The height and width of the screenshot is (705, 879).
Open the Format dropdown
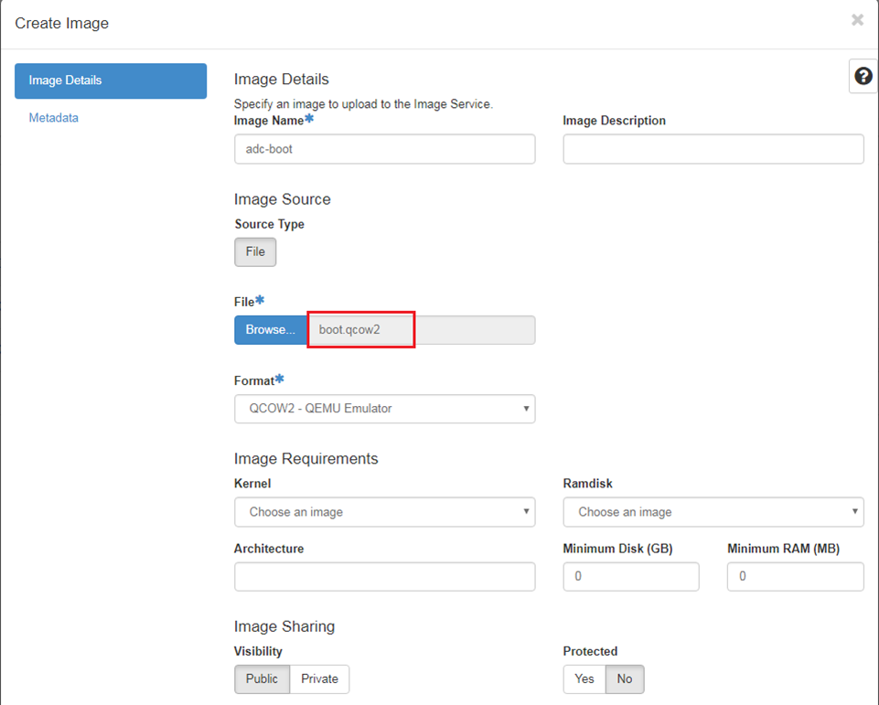click(x=384, y=409)
